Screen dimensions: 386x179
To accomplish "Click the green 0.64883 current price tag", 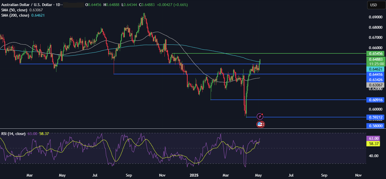I will tap(375, 59).
